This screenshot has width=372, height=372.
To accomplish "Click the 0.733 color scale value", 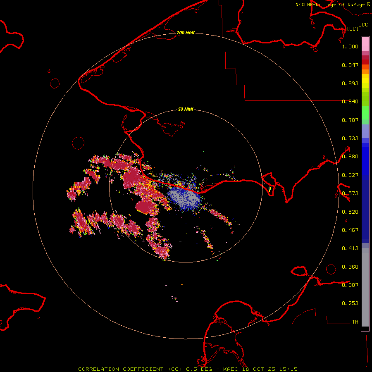I will tap(350, 138).
